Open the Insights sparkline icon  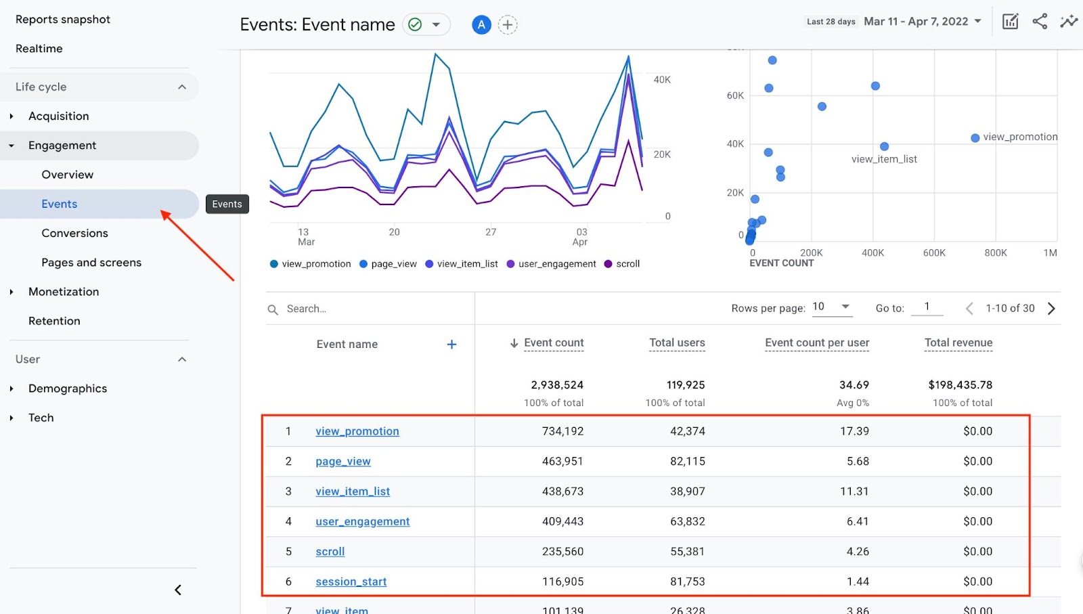(x=1069, y=22)
